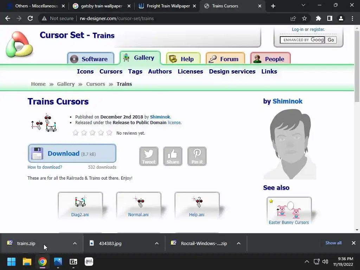Reload the Trains Cursors page
Image resolution: width=360 pixels, height=270 pixels.
(30, 18)
